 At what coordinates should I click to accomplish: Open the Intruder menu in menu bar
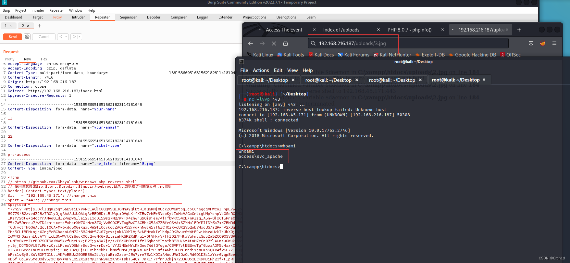[x=38, y=10]
